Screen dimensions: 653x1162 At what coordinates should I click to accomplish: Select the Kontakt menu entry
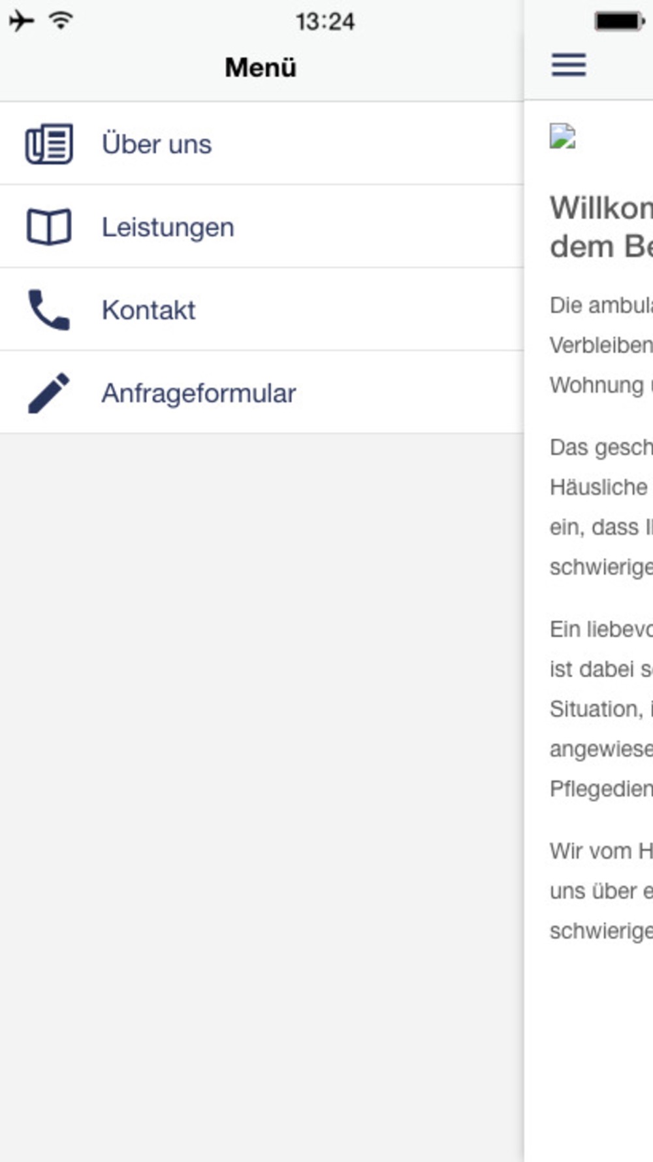click(261, 309)
